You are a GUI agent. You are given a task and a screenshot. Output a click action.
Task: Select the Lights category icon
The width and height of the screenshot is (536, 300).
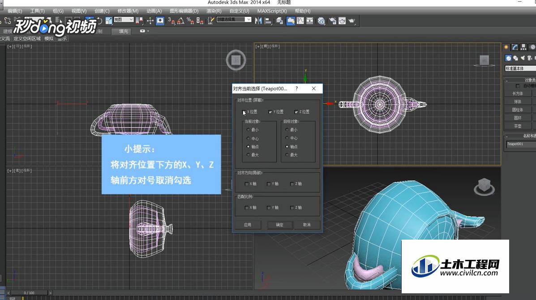(x=523, y=58)
